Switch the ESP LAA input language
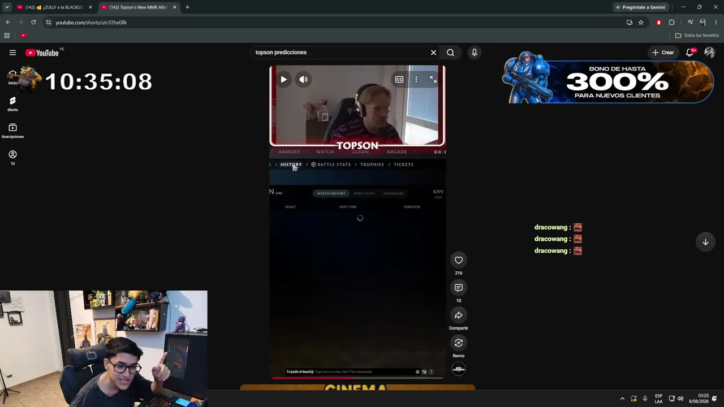 point(658,399)
